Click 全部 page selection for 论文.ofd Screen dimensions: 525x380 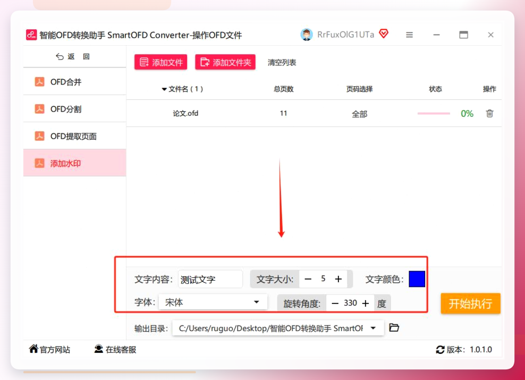click(x=359, y=114)
